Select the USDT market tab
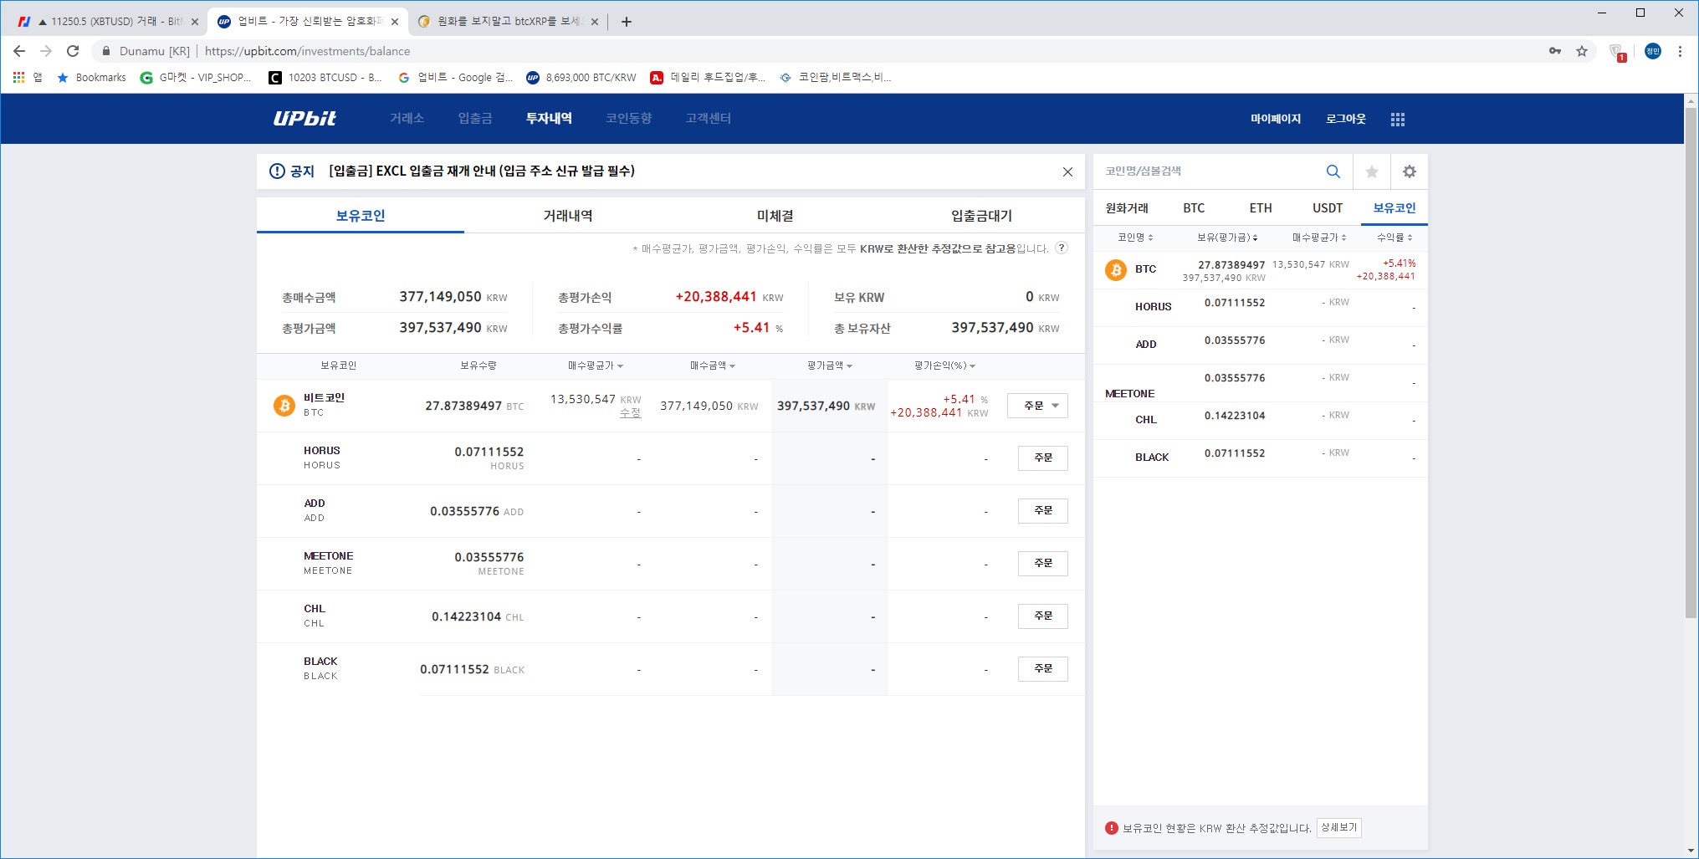Viewport: 1699px width, 859px height. (1328, 208)
